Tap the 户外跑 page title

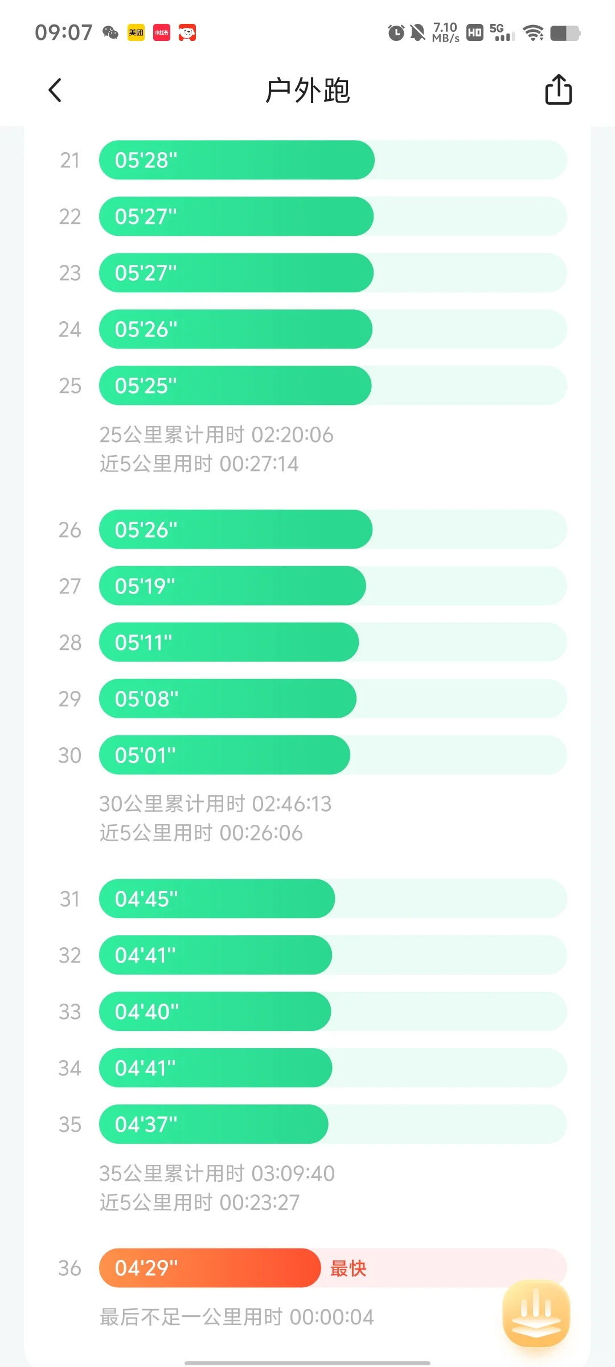[x=307, y=91]
